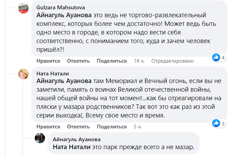This screenshot has height=156, width=239.
Task: View edit history via Отредактировано
Action: [x=173, y=61]
